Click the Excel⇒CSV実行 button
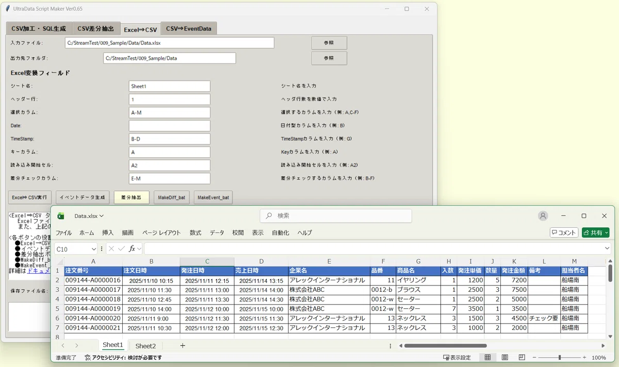 pyautogui.click(x=30, y=197)
